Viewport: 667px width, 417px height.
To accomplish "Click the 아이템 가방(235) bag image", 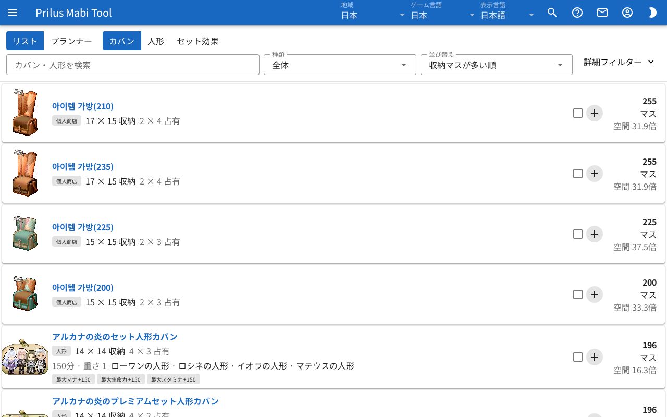I will [x=25, y=174].
